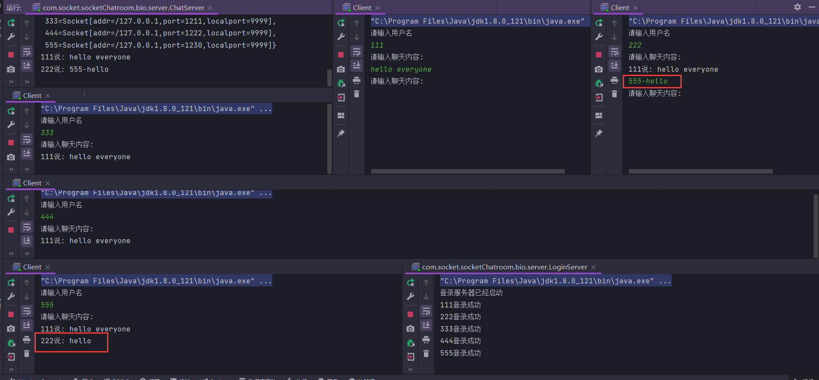Viewport: 819px width, 380px height.
Task: Pin the Client 111 tab
Action: (x=341, y=133)
